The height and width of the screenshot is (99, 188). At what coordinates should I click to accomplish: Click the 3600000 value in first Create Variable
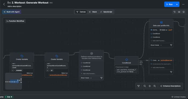pos(19,70)
